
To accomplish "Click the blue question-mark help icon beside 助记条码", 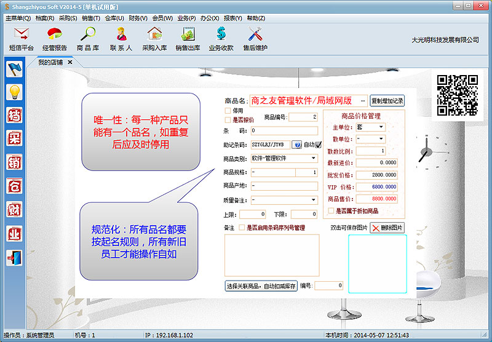I will 296,145.
